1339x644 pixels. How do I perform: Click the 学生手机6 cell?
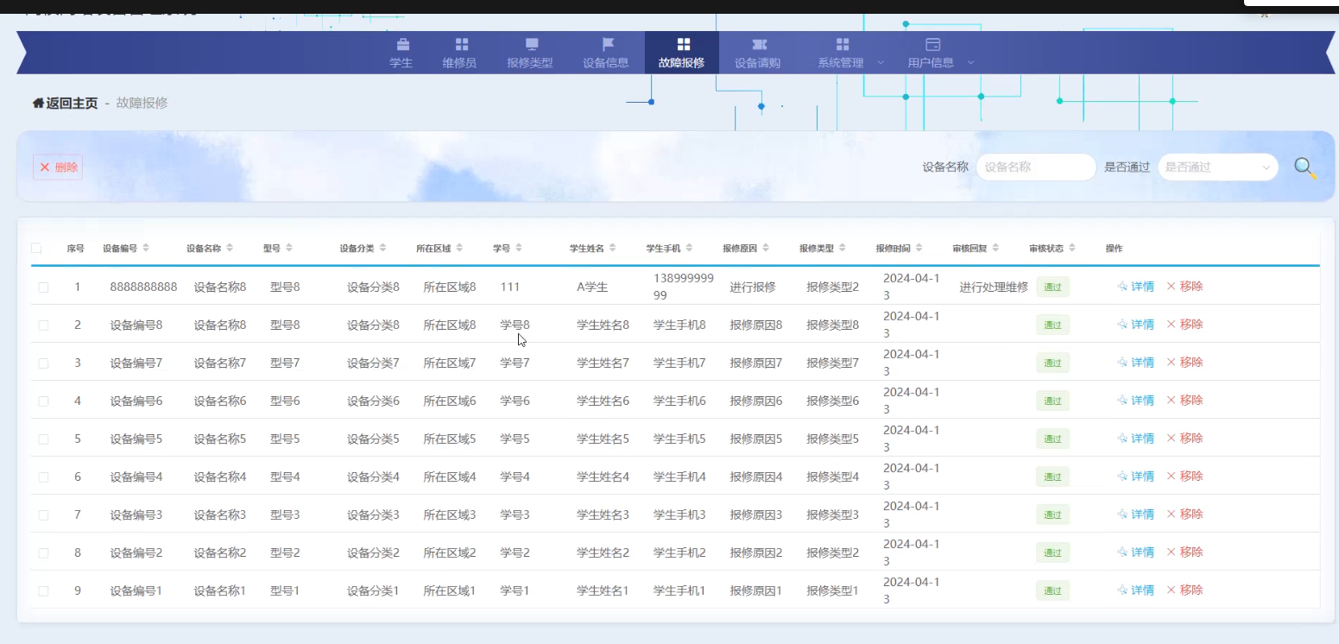[679, 401]
